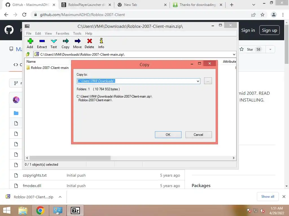
Task: Click Sign in on GitHub
Action: [x=248, y=30]
